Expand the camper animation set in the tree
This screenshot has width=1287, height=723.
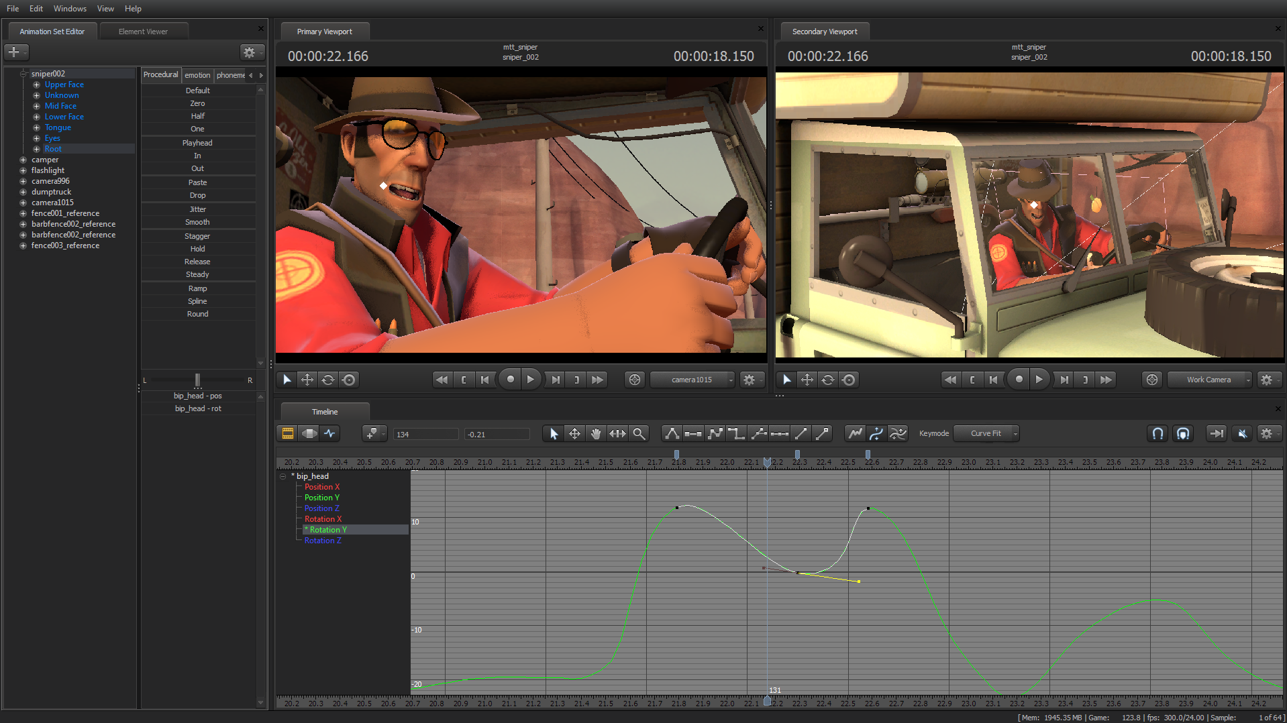(23, 159)
